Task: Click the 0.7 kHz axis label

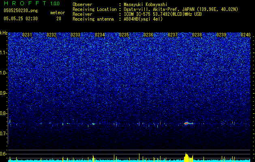Action: point(4,134)
